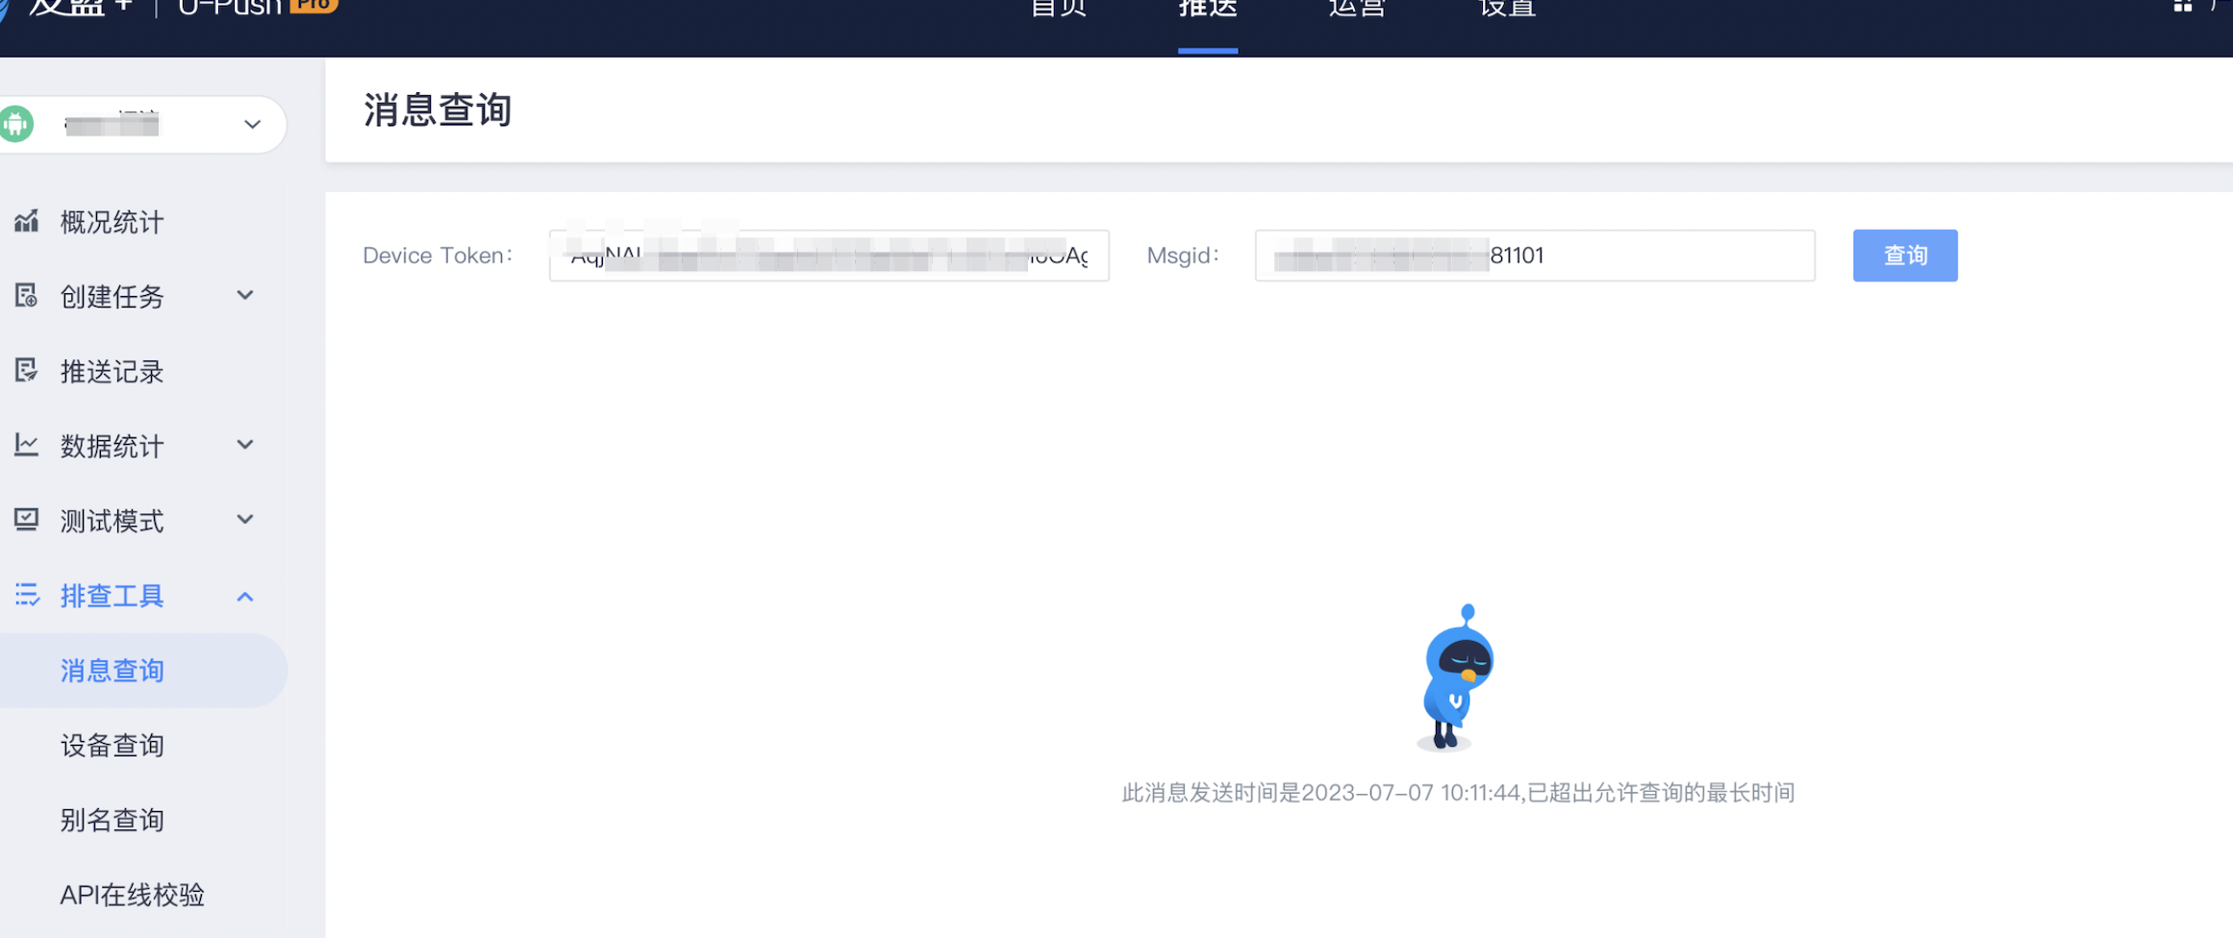Click the Android platform icon beside the app selector
Viewport: 2233px width, 938px height.
tap(16, 124)
